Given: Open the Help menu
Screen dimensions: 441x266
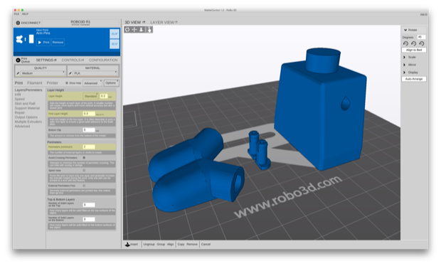Looking at the screenshot, I should [25, 14].
